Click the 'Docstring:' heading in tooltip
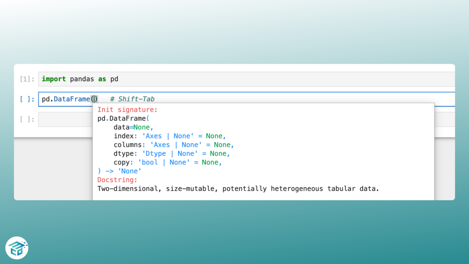The width and height of the screenshot is (469, 264). click(x=117, y=180)
